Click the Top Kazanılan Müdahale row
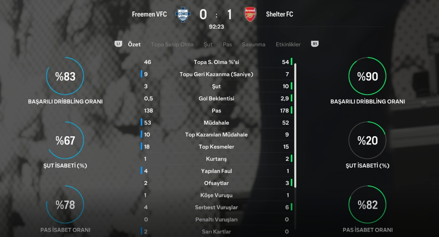This screenshot has width=439, height=237. coord(217,135)
